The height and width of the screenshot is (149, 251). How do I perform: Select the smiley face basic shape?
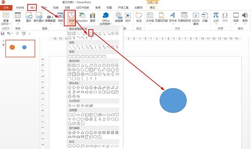pyautogui.click(x=95, y=74)
